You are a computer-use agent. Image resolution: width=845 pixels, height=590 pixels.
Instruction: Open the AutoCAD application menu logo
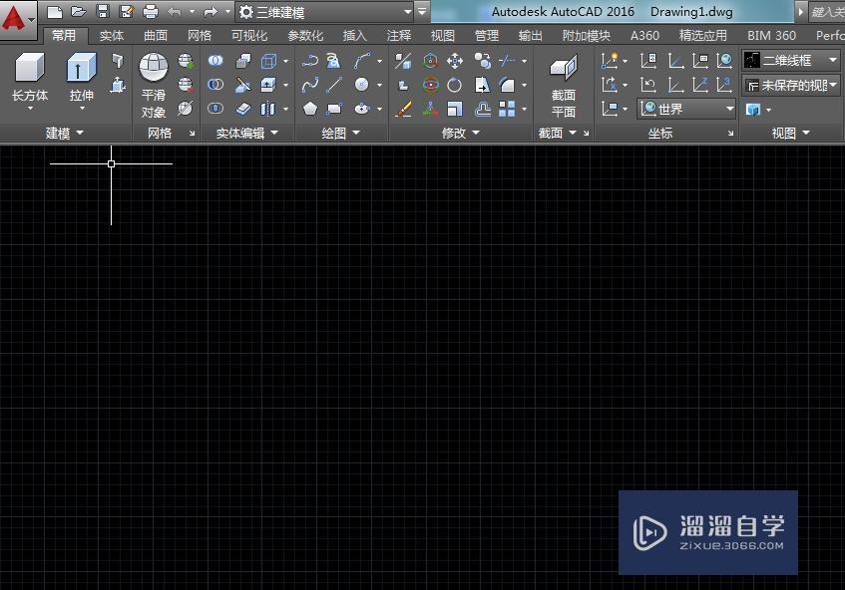pyautogui.click(x=14, y=16)
